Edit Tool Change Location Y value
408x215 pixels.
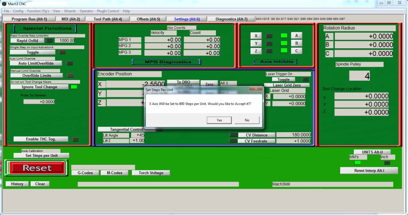point(361,104)
